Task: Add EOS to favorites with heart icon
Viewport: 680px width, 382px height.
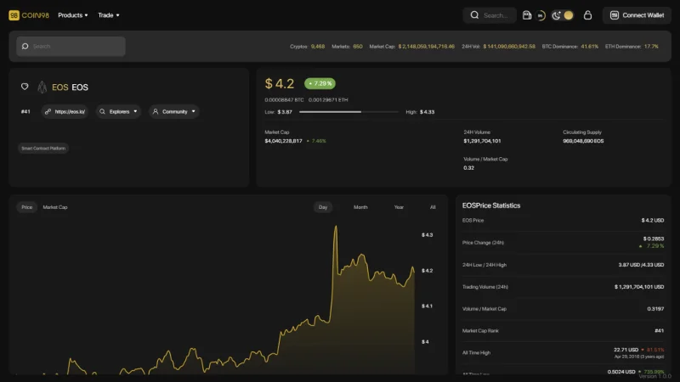Action: pos(25,87)
